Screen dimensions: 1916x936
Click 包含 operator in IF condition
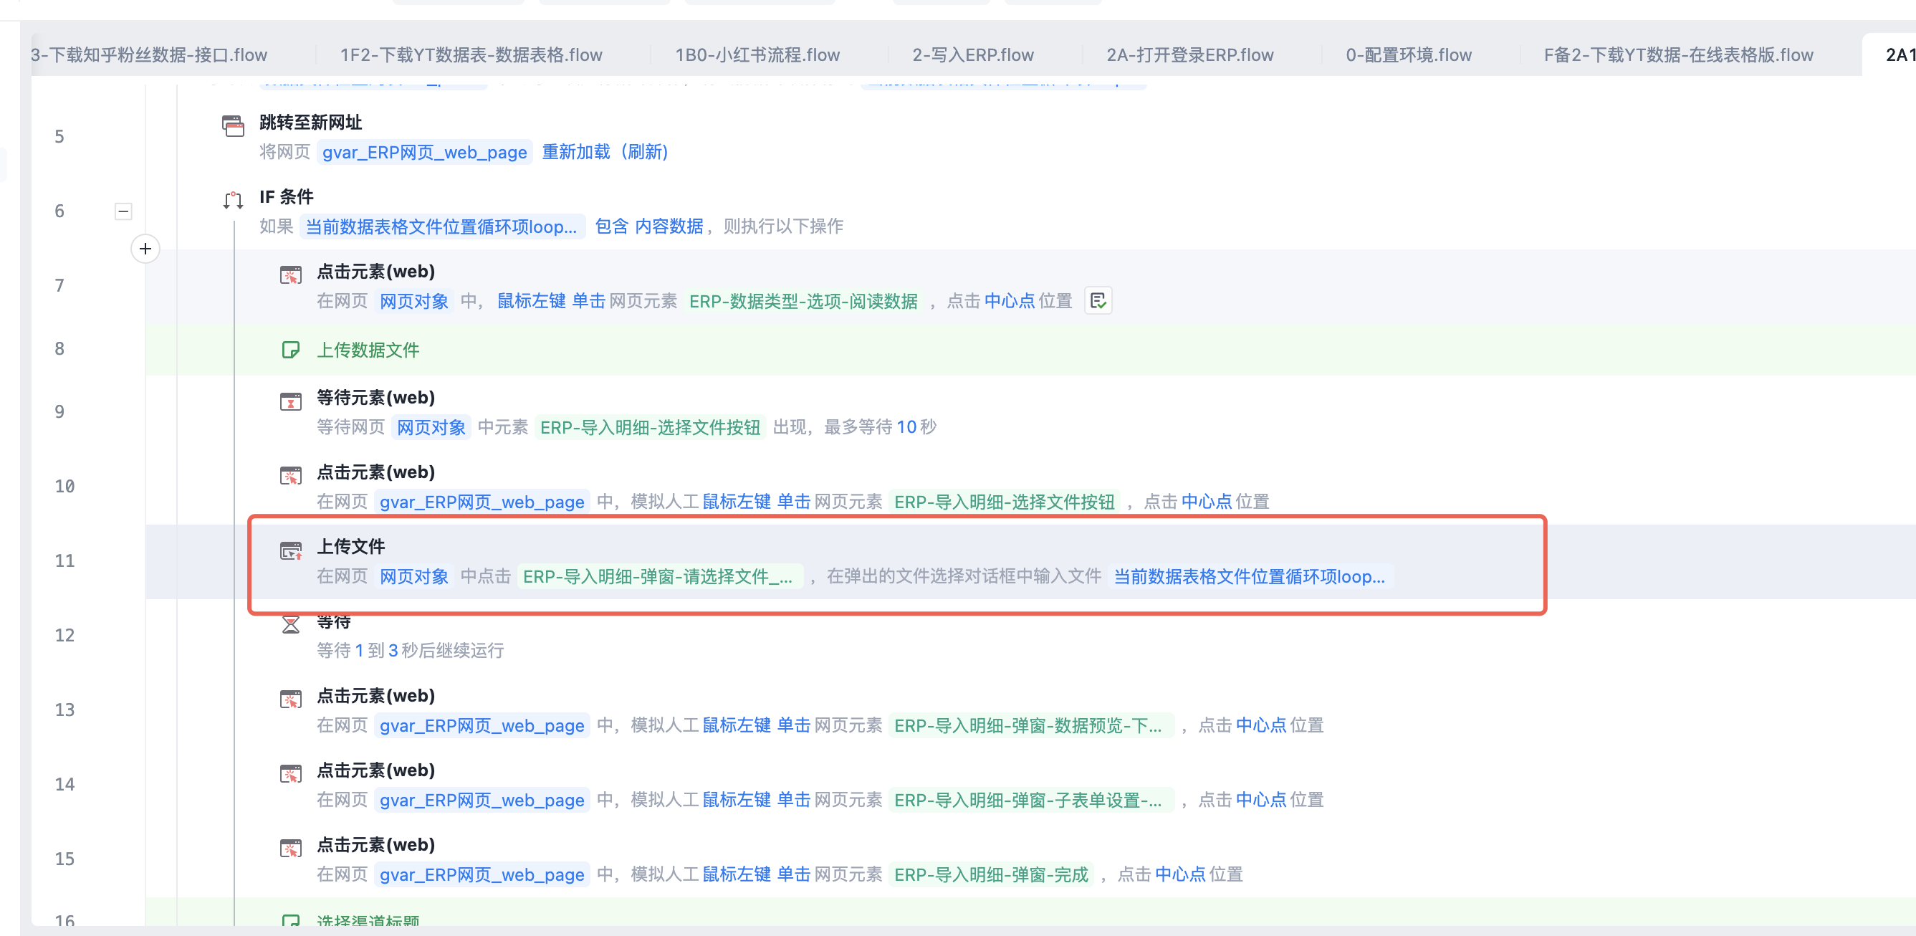tap(611, 227)
